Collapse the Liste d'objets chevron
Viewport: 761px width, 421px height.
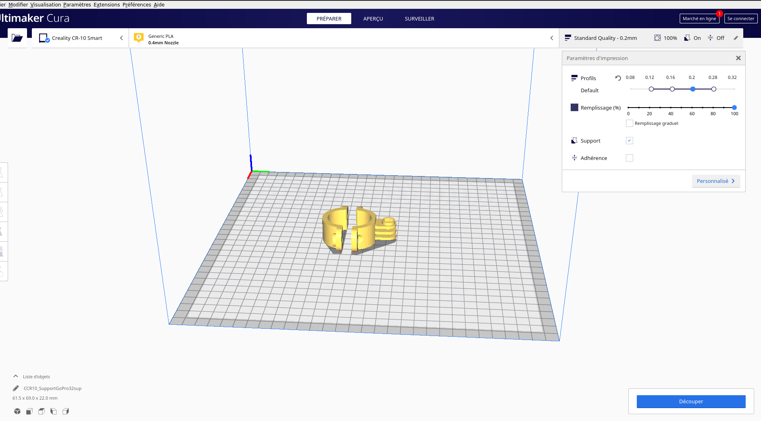[16, 376]
